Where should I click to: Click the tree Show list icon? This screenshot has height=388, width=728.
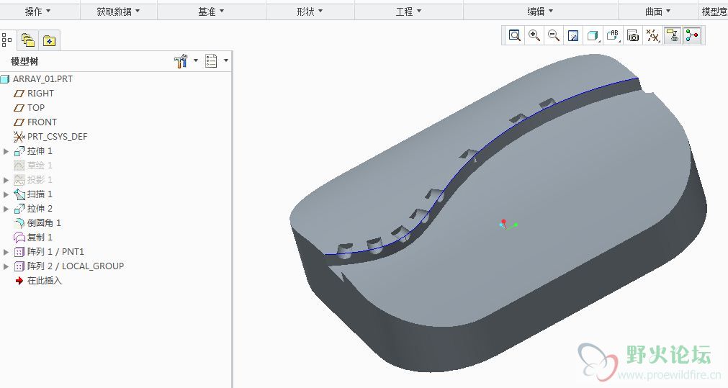211,60
